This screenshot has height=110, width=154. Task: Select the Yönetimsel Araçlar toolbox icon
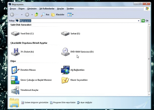click(x=15, y=90)
